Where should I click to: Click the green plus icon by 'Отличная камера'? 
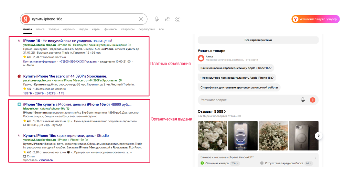(202, 163)
